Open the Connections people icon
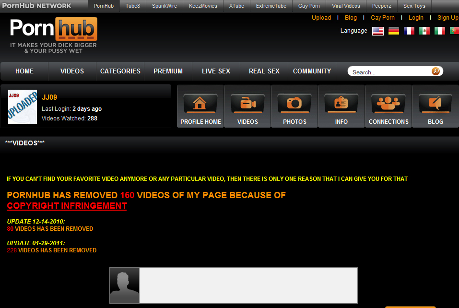The height and width of the screenshot is (308, 459). [x=388, y=104]
